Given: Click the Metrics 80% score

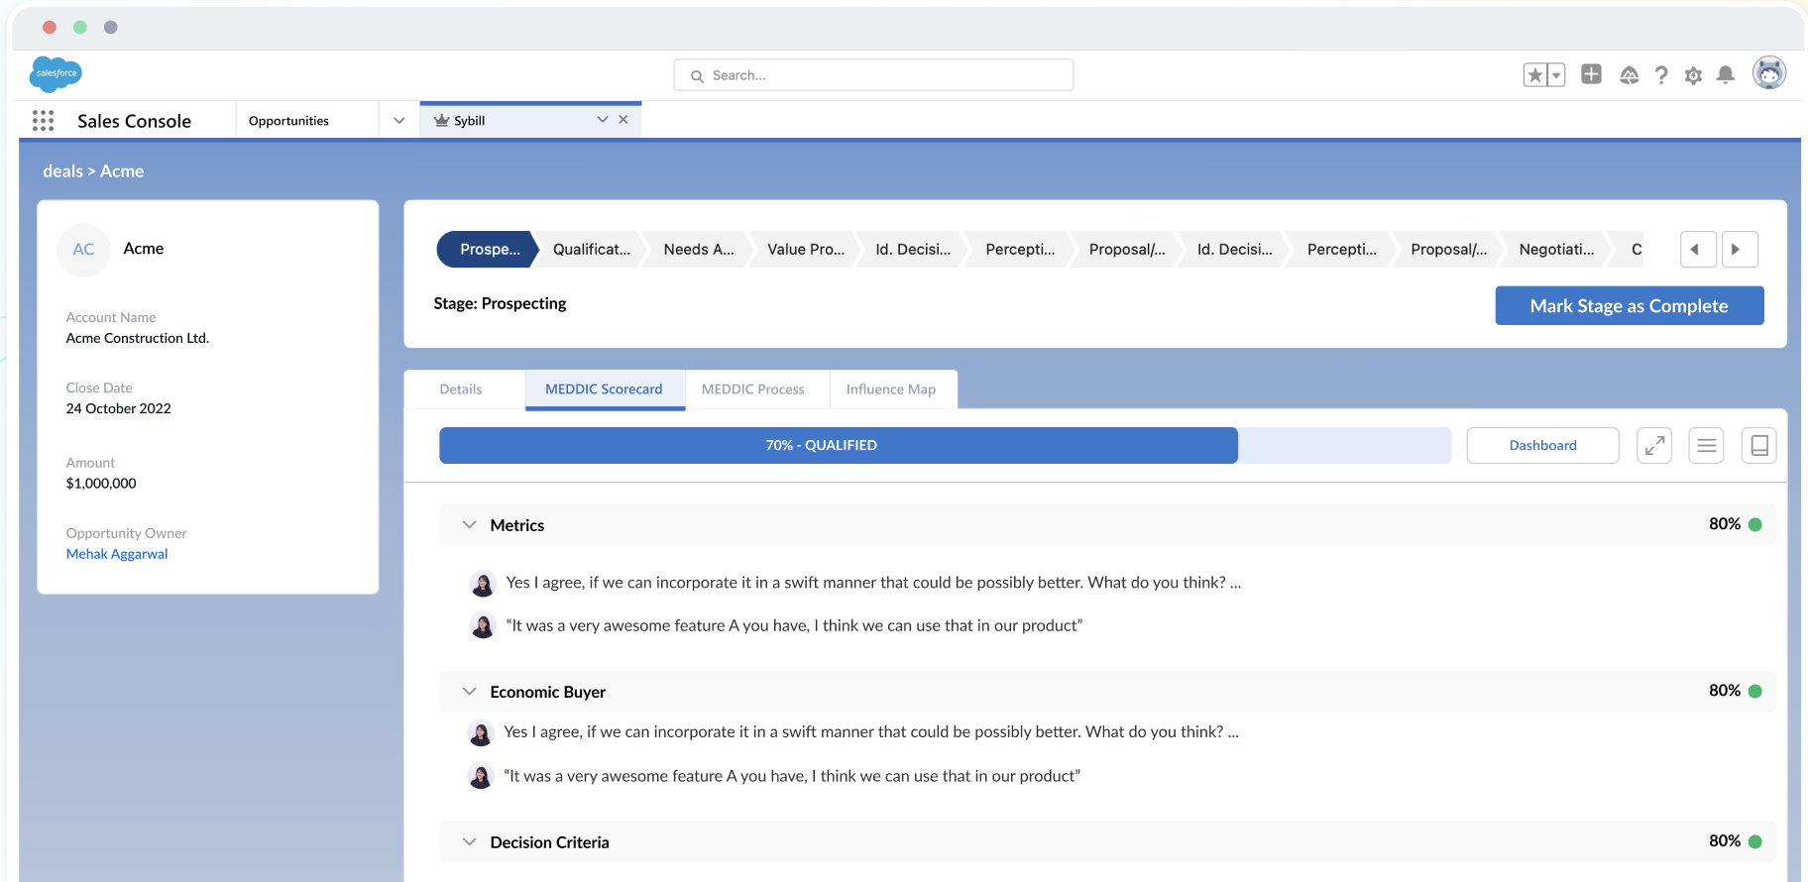Looking at the screenshot, I should coord(1725,524).
